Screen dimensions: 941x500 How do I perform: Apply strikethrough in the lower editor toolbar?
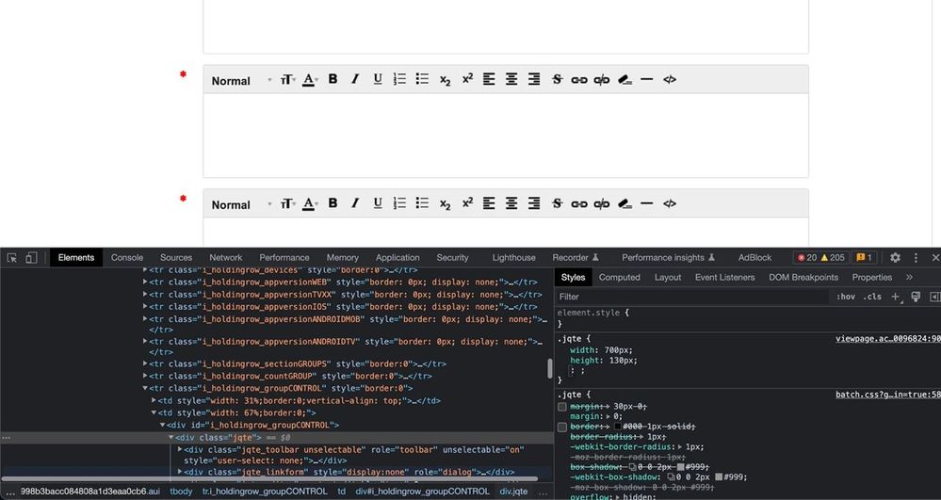pos(557,203)
